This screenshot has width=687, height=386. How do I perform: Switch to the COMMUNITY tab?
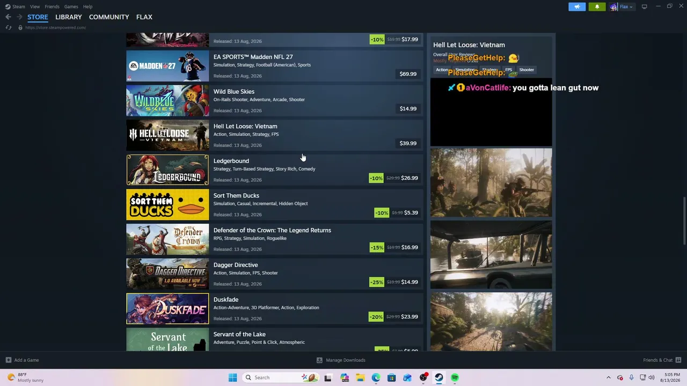click(109, 17)
